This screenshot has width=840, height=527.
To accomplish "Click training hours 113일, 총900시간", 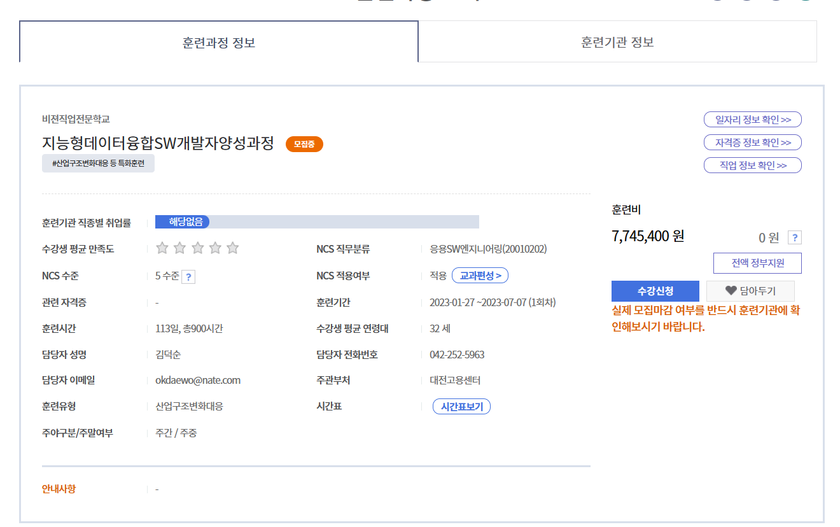I will pos(189,329).
